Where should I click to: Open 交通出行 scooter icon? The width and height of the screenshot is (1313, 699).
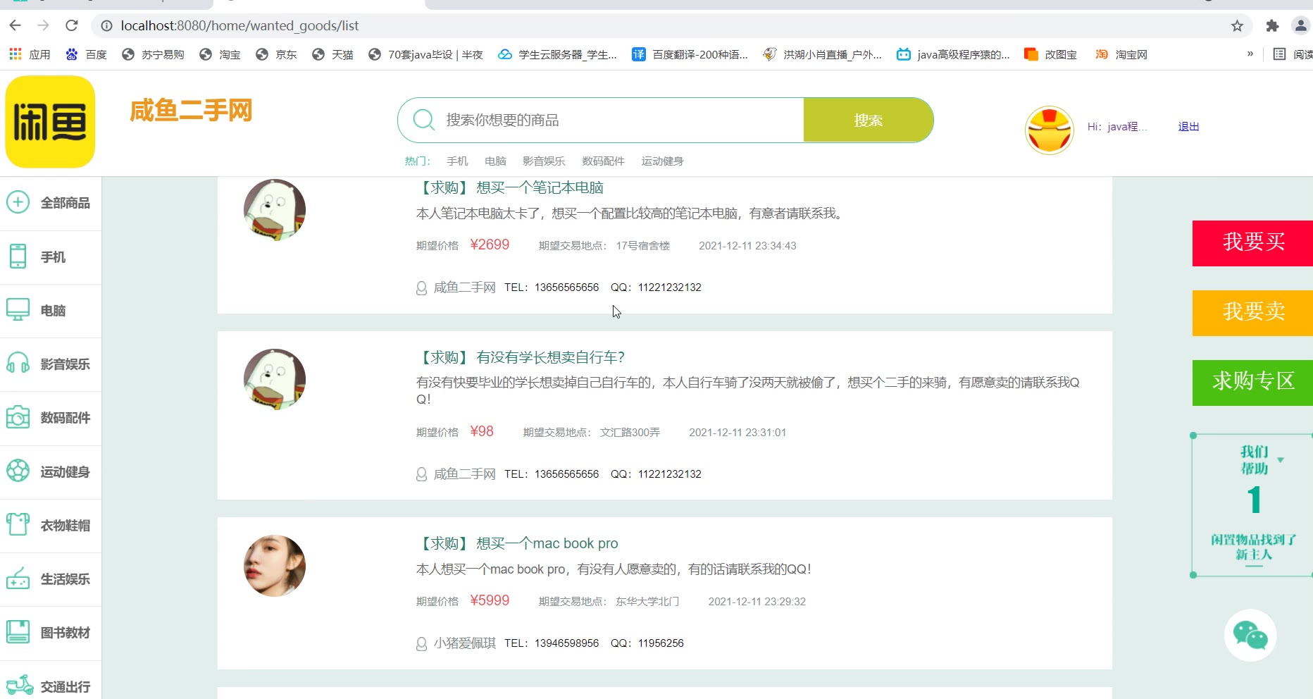tap(19, 686)
